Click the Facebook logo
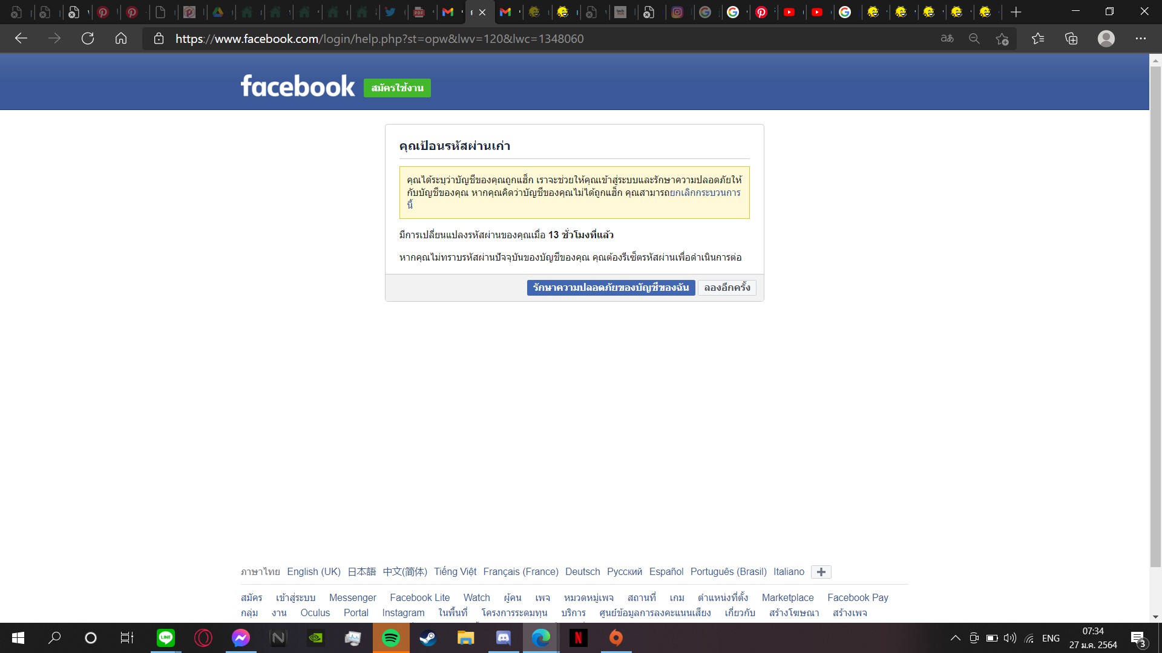 click(x=298, y=86)
